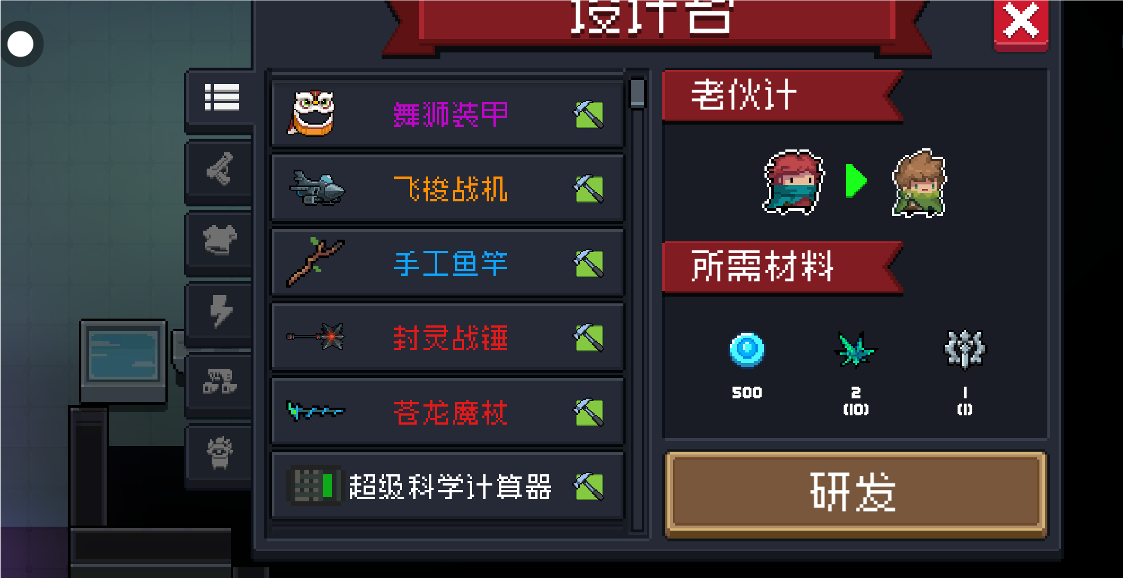Select the 舞狮装甲 blueprint entry
Viewport: 1123px width, 578px height.
(x=448, y=114)
